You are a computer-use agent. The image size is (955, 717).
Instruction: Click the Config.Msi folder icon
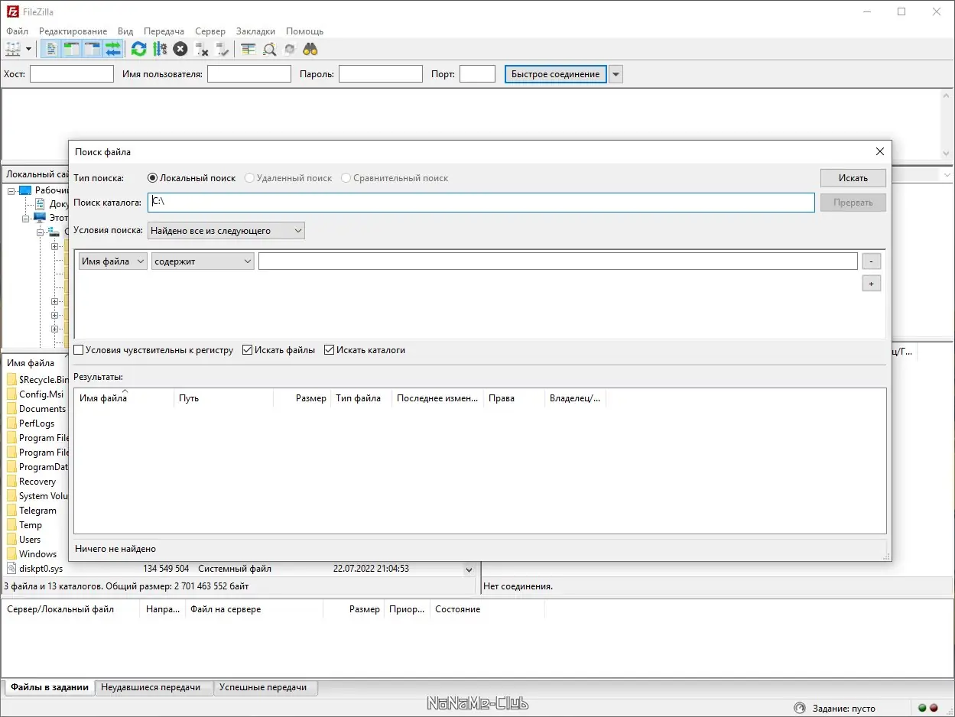click(11, 394)
